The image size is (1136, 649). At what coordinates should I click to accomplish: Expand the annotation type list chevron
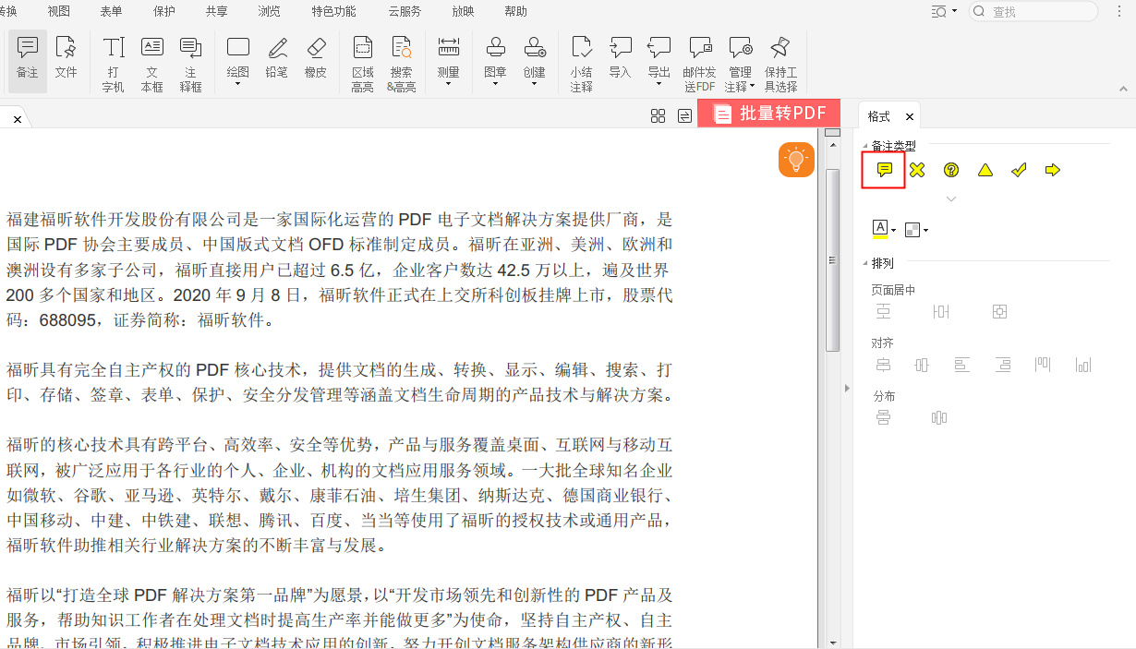(951, 198)
